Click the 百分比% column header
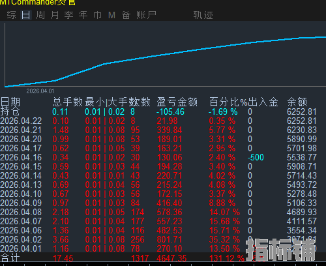 click(228, 102)
